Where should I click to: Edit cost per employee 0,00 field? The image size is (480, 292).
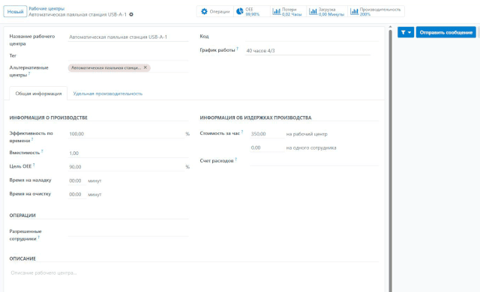(x=267, y=147)
